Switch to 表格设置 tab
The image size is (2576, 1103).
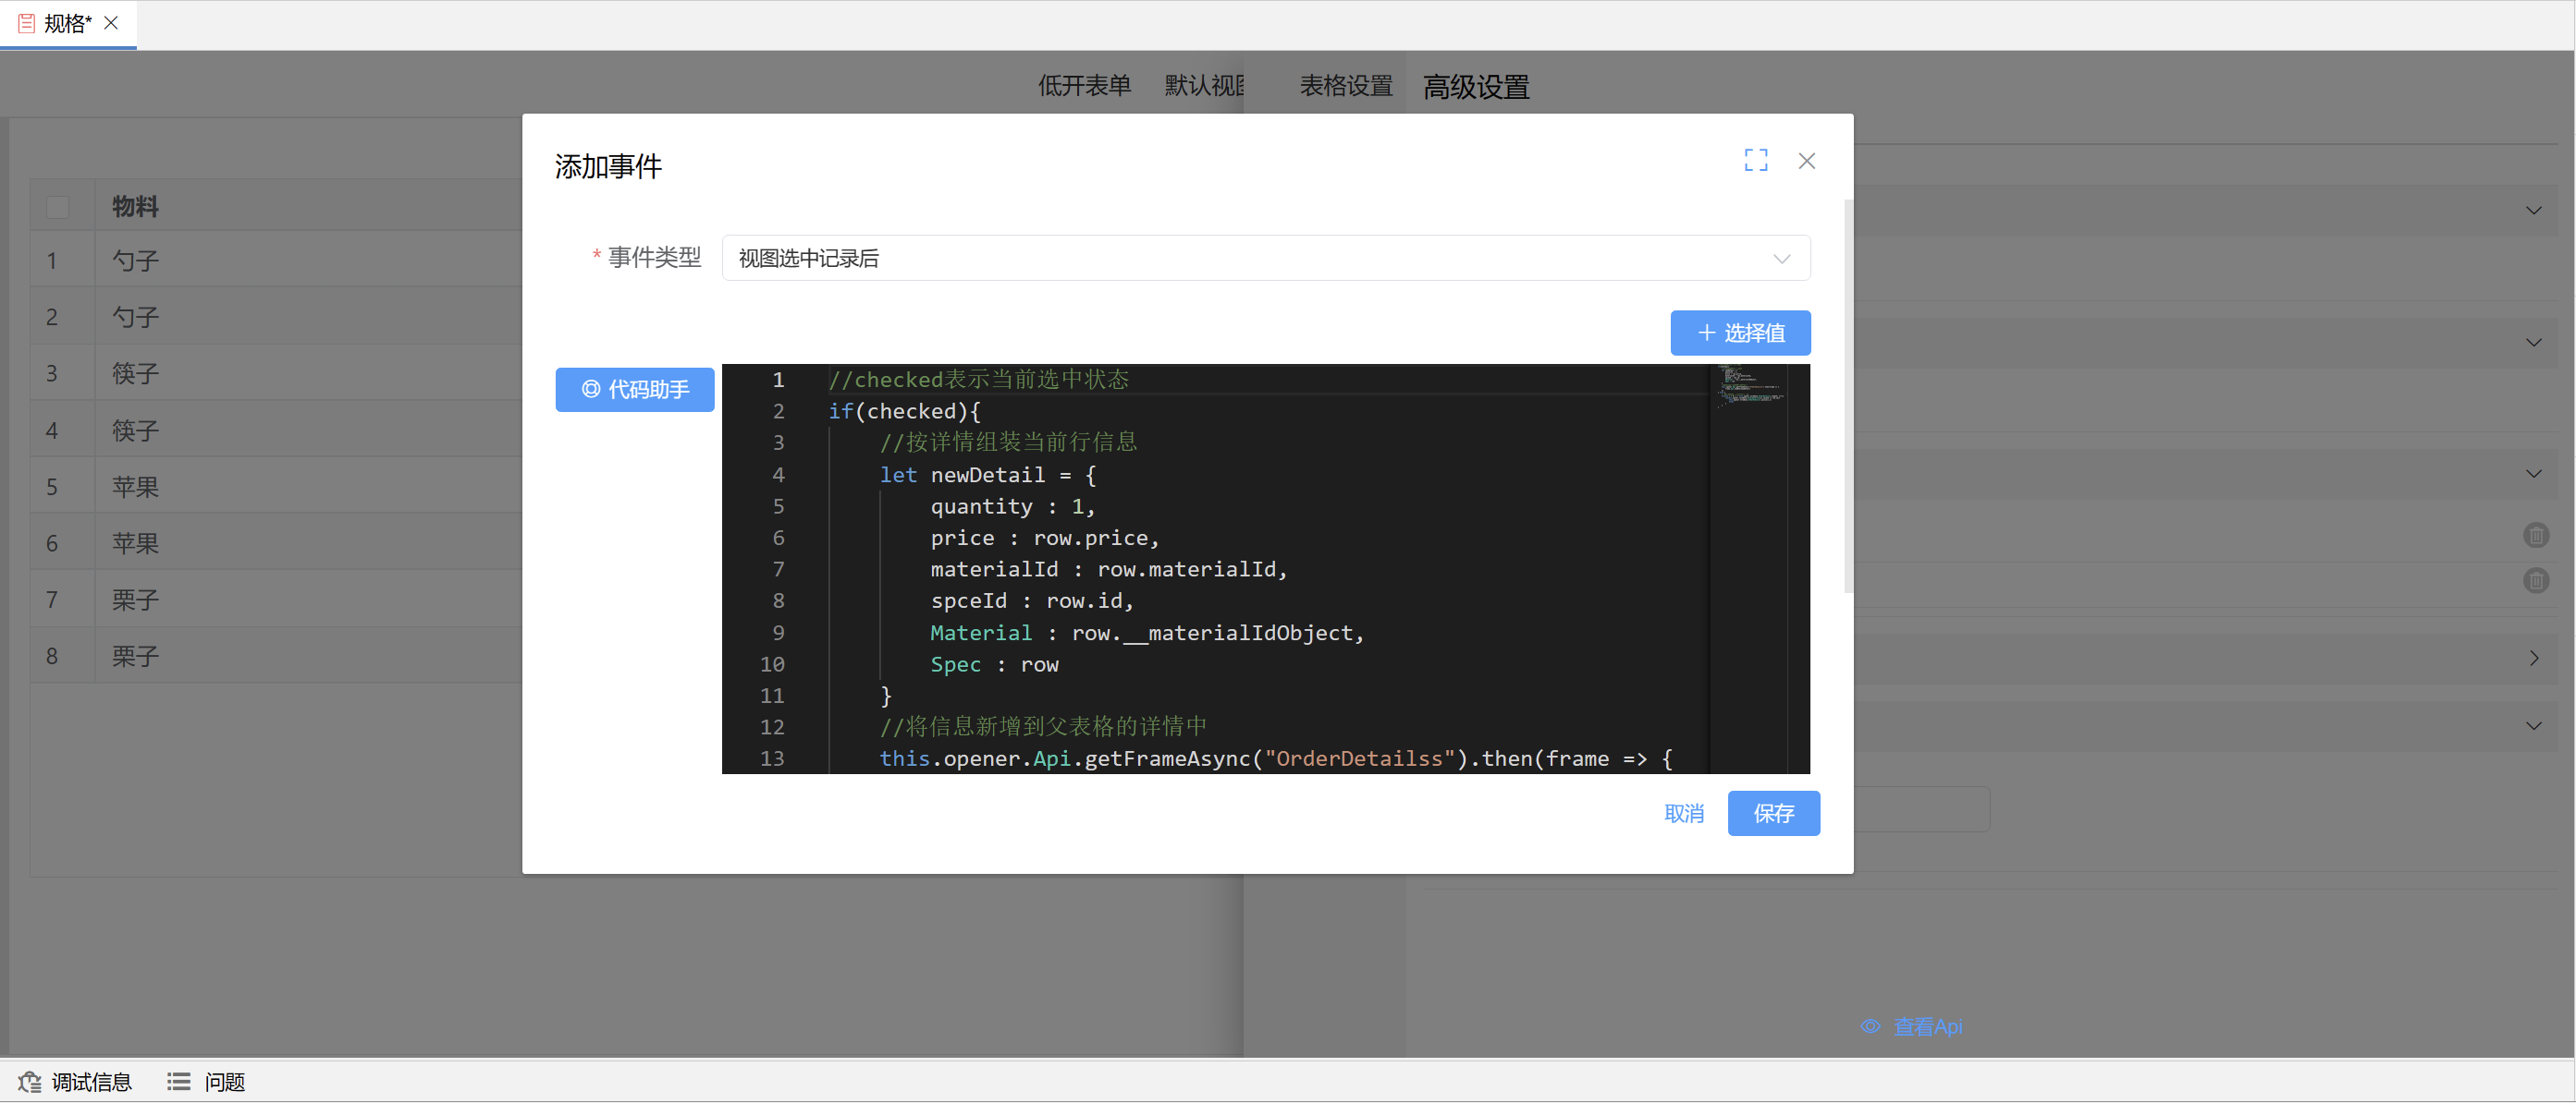1345,87
